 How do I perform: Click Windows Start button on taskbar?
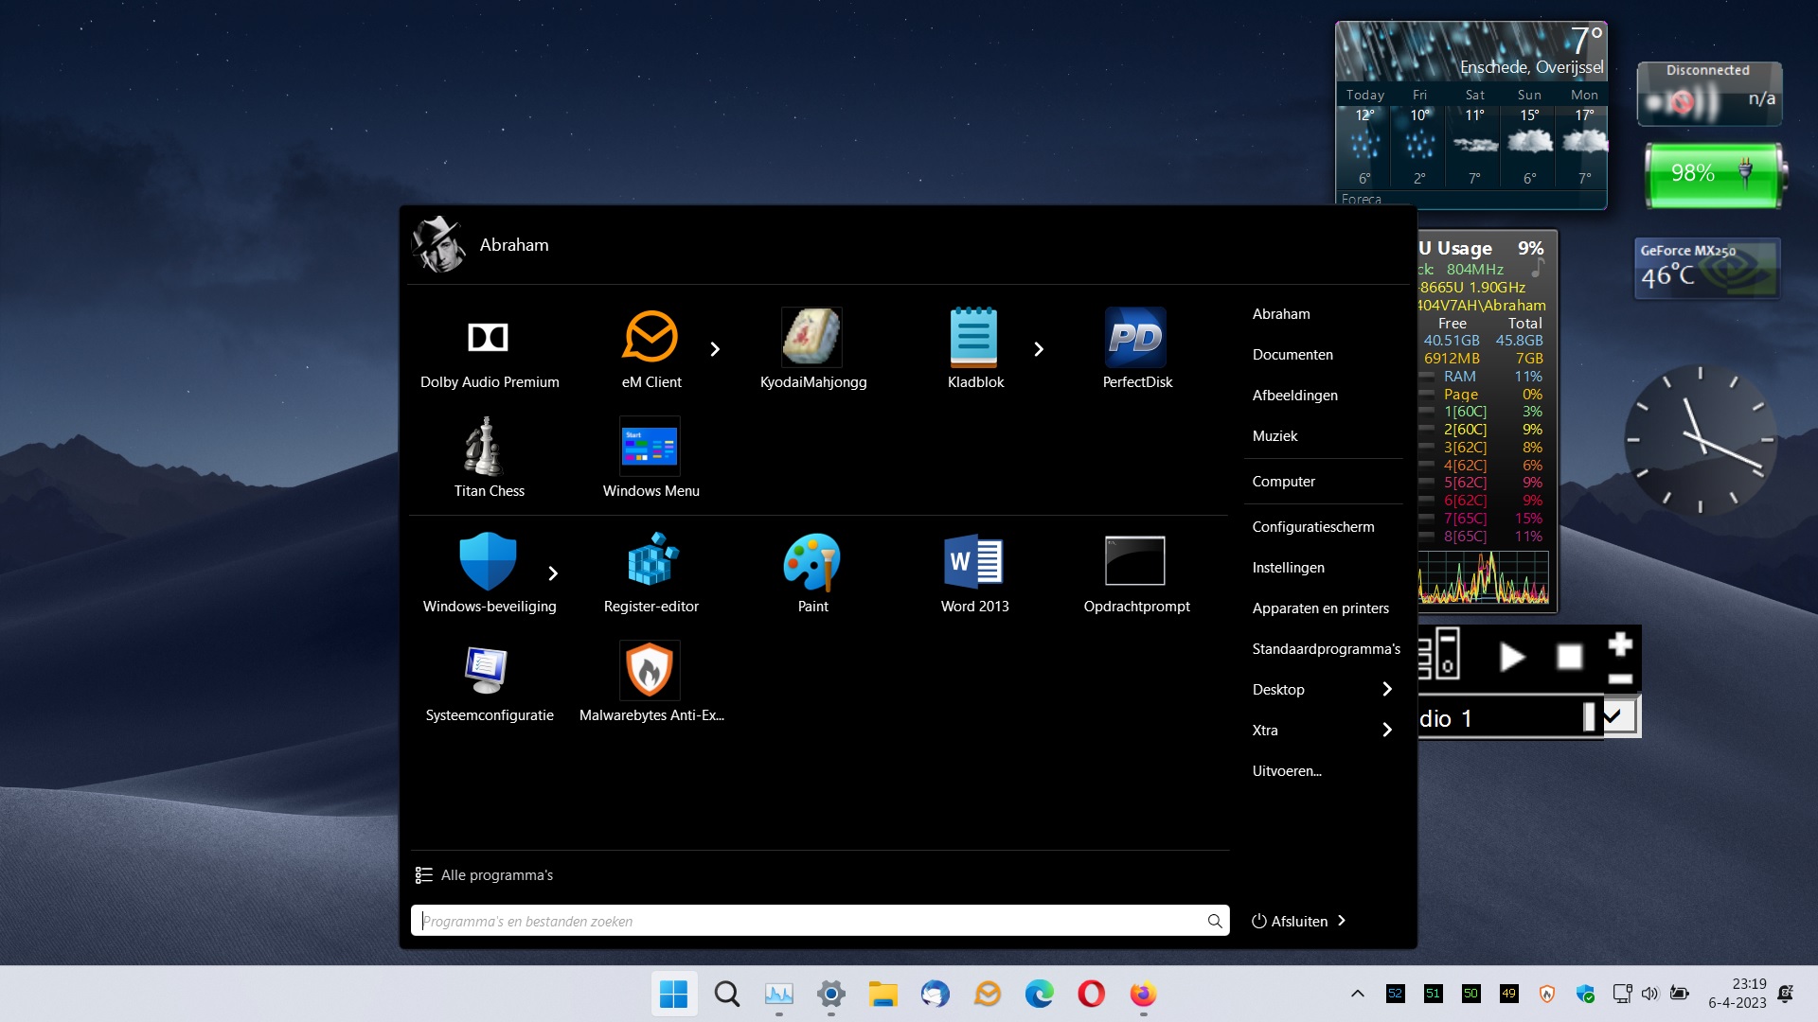click(674, 994)
